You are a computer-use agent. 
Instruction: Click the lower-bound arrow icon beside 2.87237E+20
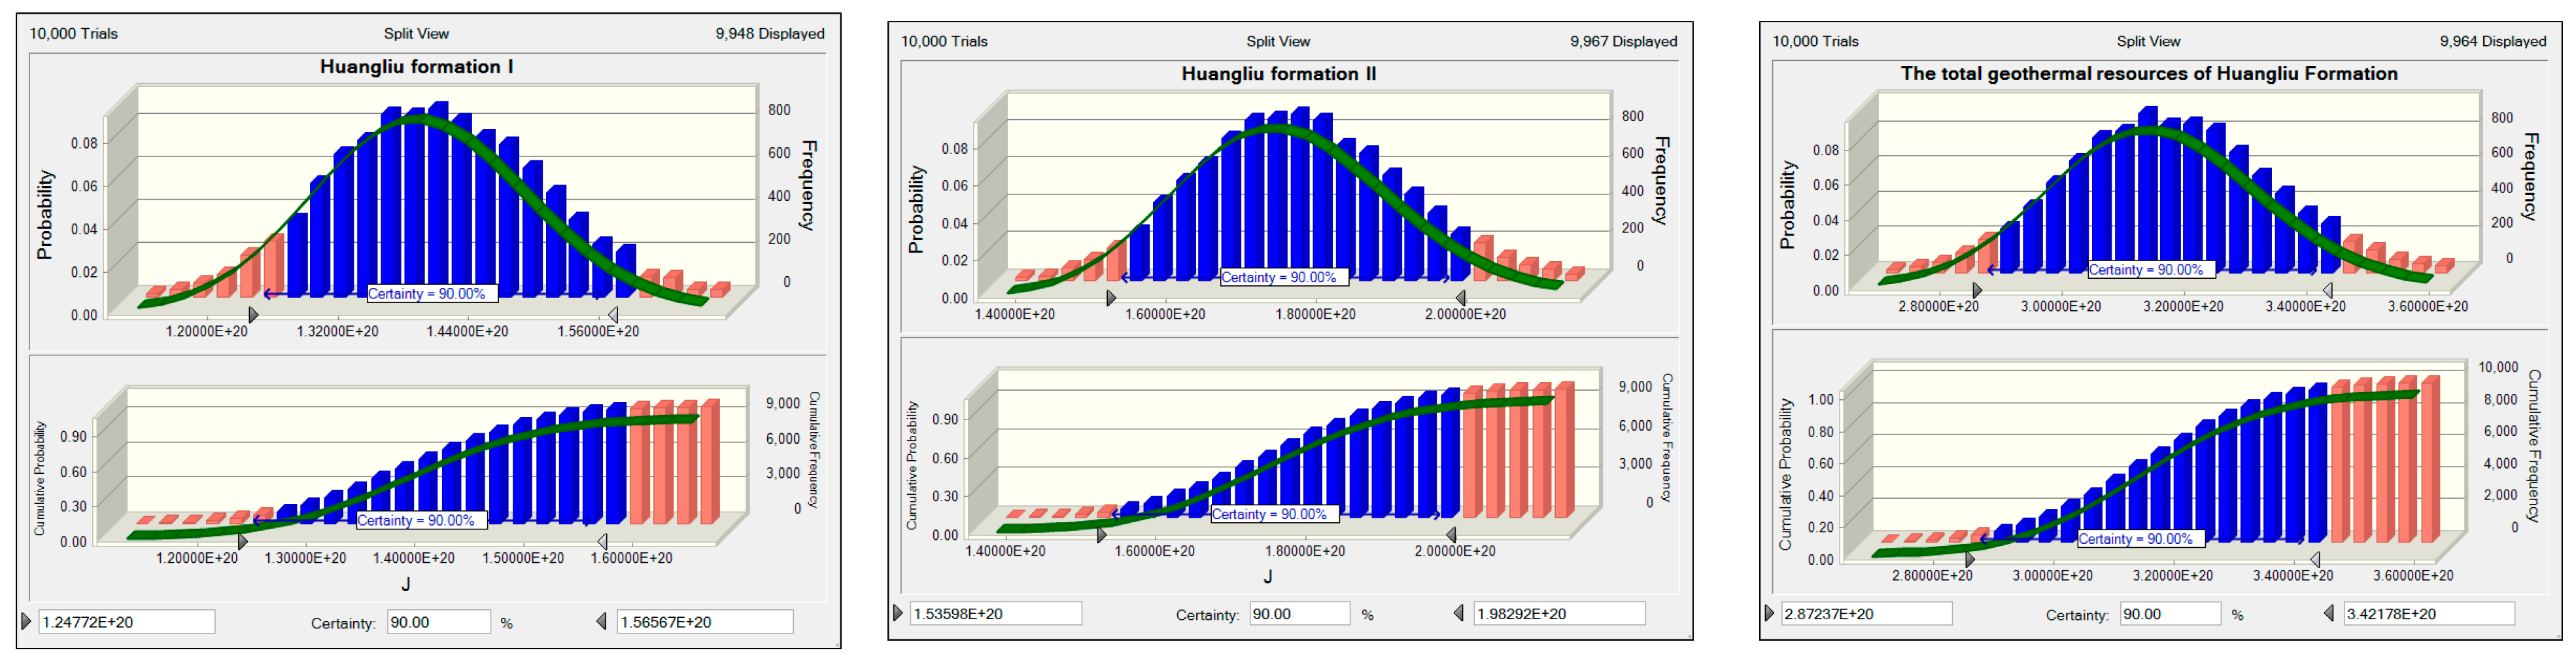1769,613
